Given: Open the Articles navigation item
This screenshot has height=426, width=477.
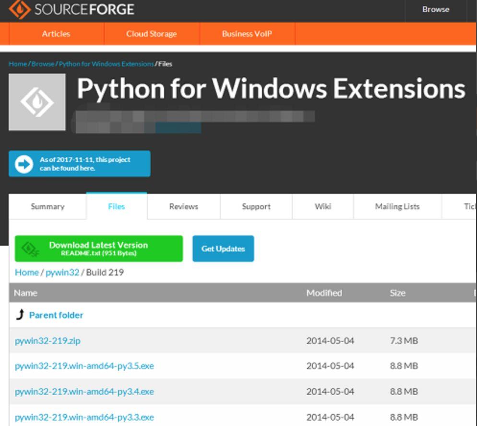Looking at the screenshot, I should pos(56,34).
